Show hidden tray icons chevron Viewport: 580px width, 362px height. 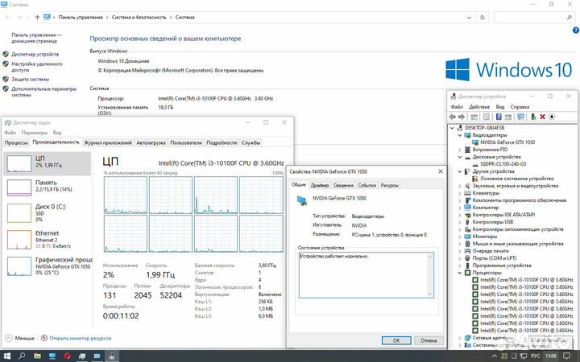coord(495,356)
